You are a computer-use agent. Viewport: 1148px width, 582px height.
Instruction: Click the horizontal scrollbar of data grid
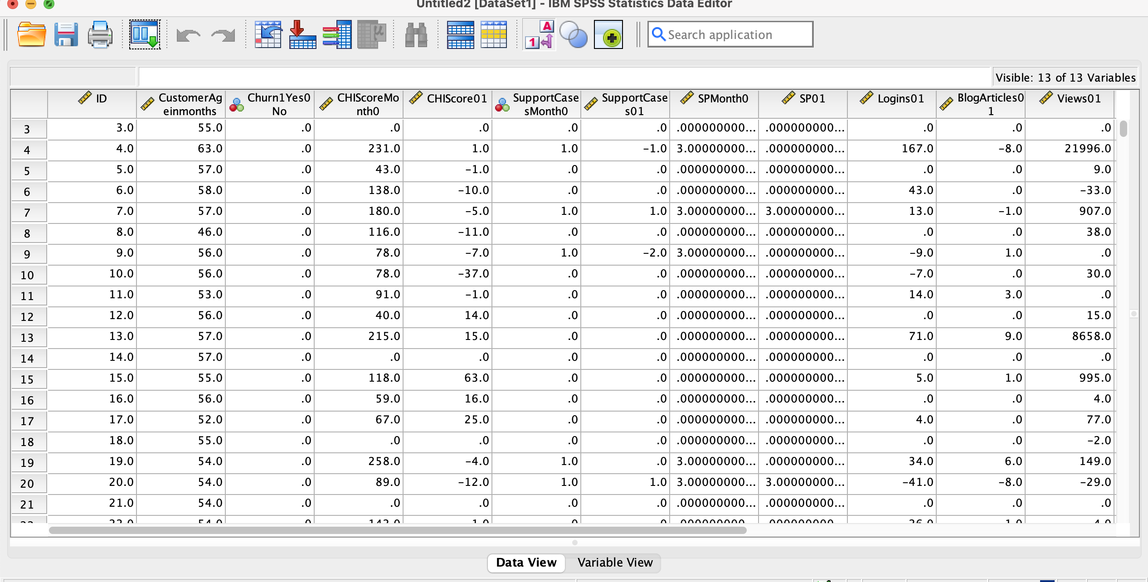(x=397, y=530)
